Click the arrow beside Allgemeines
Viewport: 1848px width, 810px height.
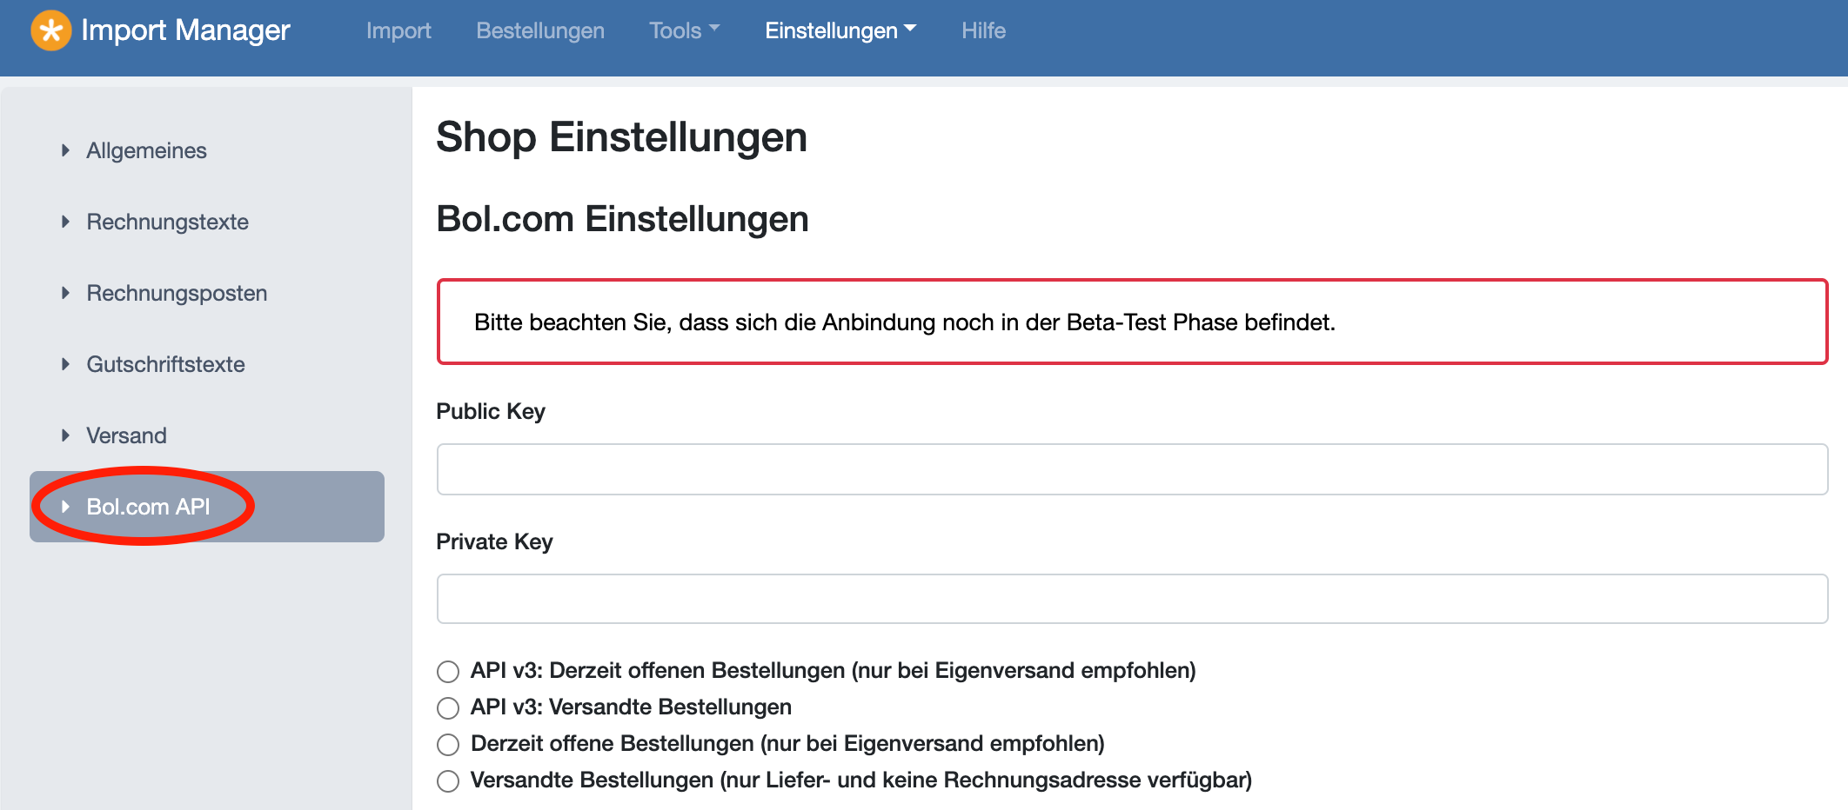[x=65, y=150]
